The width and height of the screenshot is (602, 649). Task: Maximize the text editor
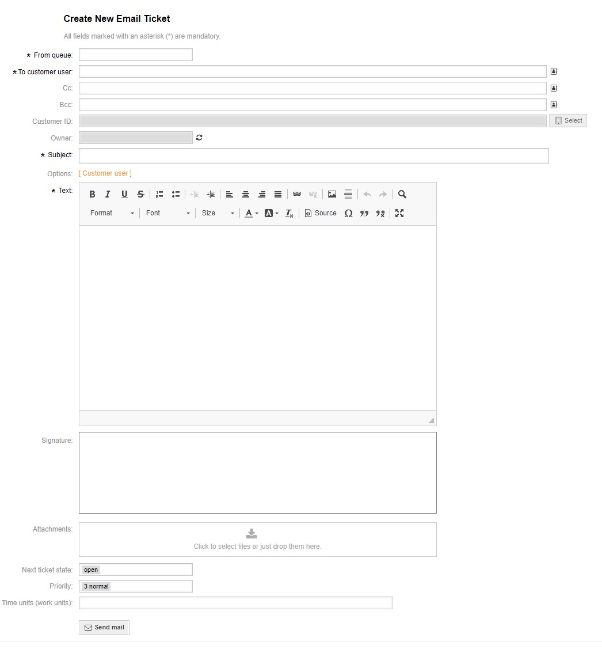399,213
